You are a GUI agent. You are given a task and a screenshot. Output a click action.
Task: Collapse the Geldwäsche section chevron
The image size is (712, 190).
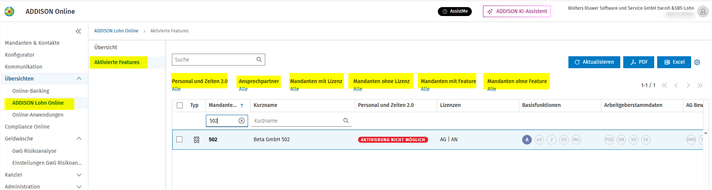pos(79,139)
